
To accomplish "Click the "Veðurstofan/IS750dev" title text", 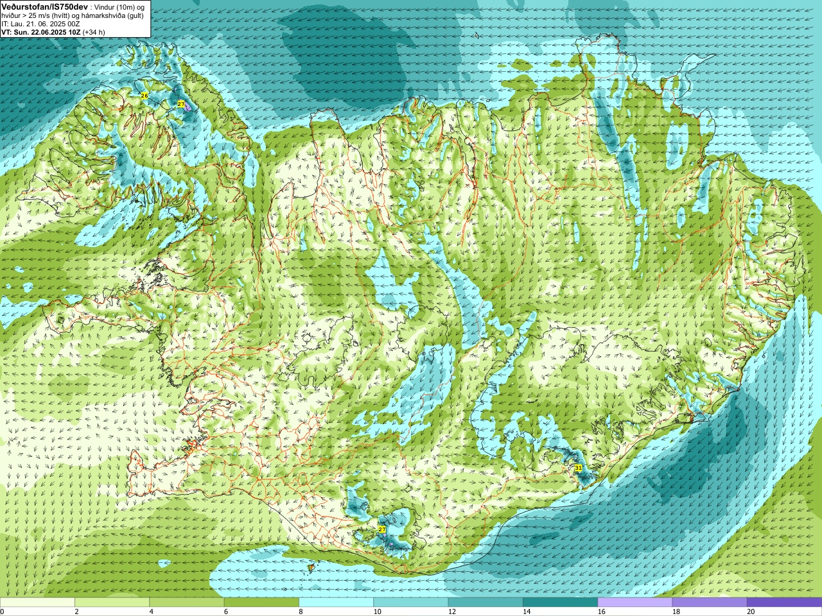I will coord(45,6).
